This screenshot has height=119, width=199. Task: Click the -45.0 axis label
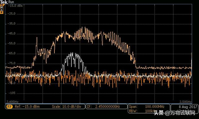click(x=12, y=33)
